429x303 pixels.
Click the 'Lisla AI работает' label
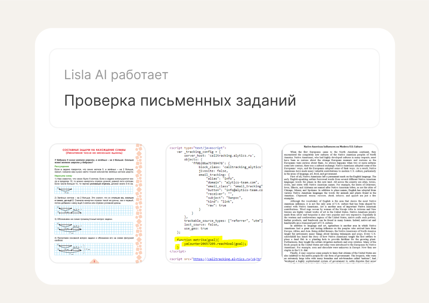point(116,75)
